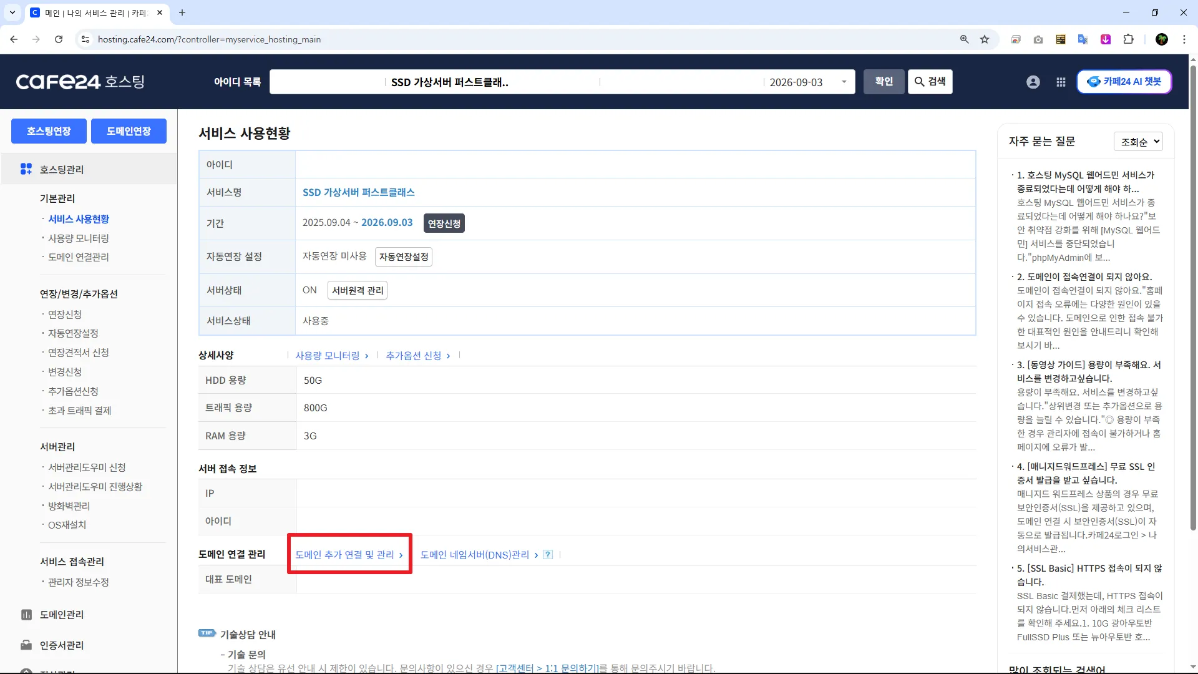Screen dimensions: 1198x674
Task: Click the 도메인관리 sidebar icon
Action: click(26, 615)
